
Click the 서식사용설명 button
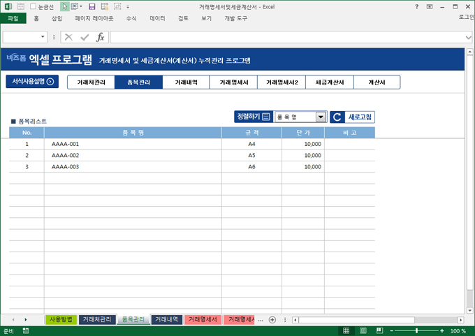[32, 82]
